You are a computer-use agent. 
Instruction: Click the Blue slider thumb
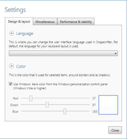(x=65, y=111)
